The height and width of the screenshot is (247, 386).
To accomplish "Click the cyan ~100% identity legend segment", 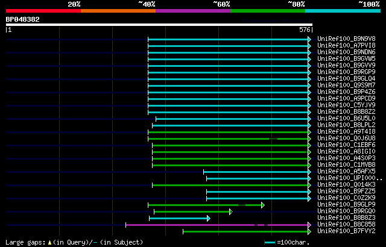I will pyautogui.click(x=343, y=11).
